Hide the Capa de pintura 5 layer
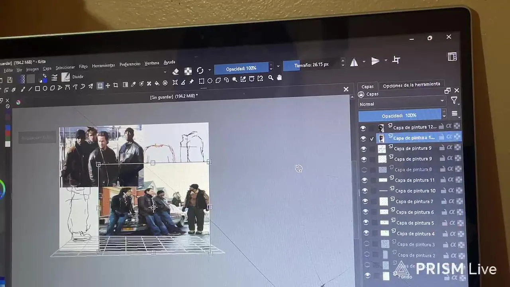The width and height of the screenshot is (510, 287). click(x=366, y=223)
